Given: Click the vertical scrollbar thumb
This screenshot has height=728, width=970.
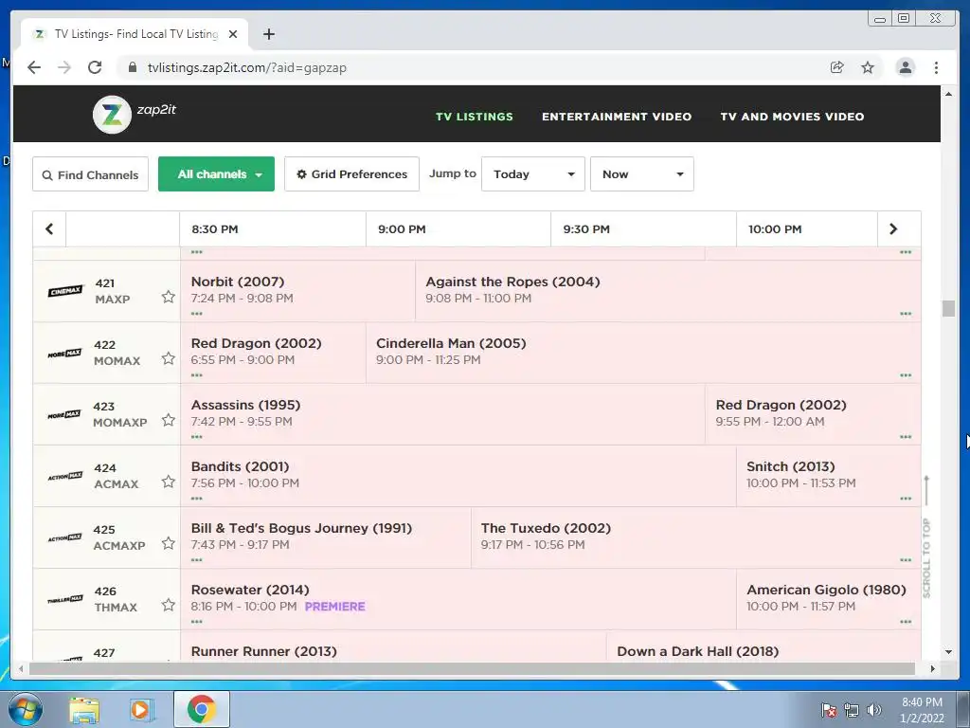Looking at the screenshot, I should coord(948,308).
